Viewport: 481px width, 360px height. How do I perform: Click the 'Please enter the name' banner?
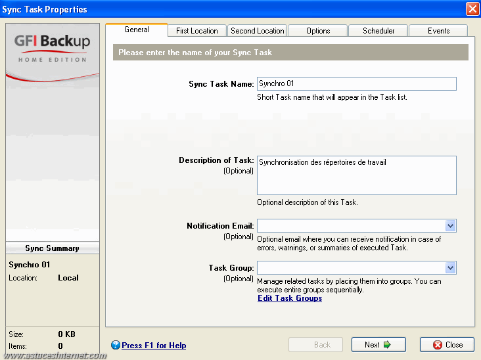coord(291,53)
